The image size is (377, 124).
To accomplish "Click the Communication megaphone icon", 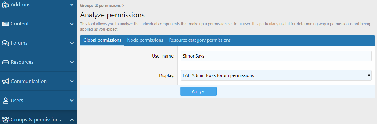I will (5, 81).
